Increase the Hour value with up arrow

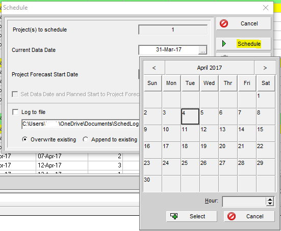click(x=270, y=199)
